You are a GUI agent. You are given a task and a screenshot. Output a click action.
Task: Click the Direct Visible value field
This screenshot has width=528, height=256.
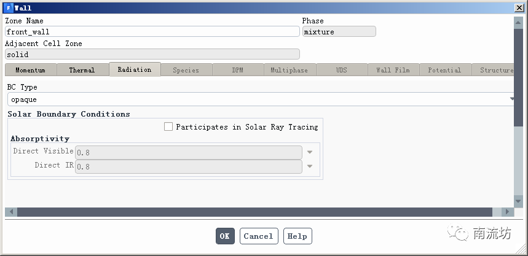pos(188,152)
